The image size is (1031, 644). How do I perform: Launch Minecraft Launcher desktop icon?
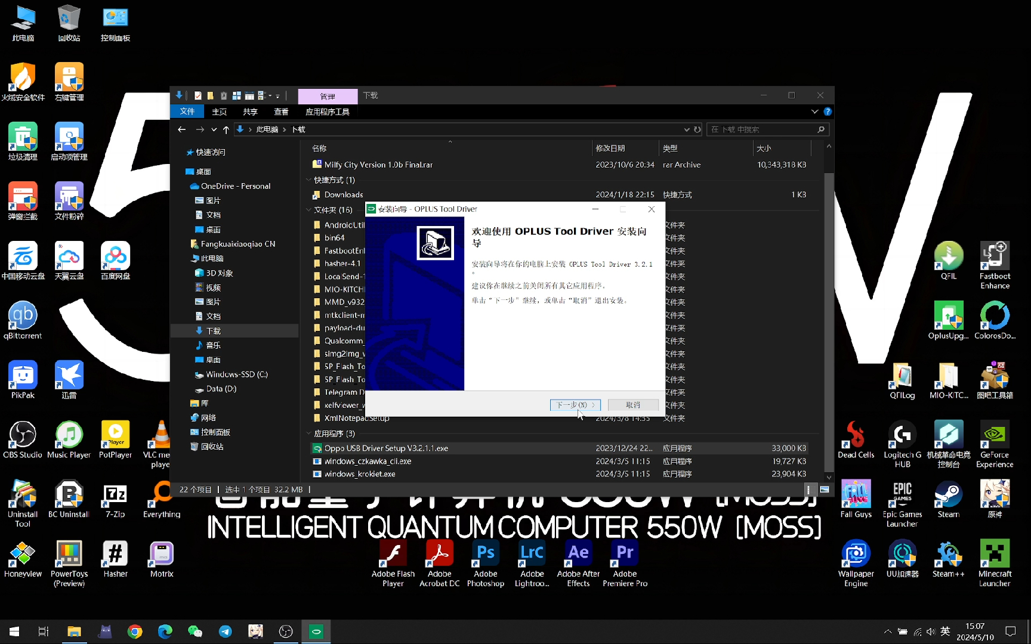click(x=995, y=563)
